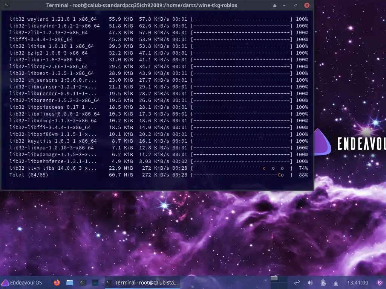Click the lib32-bzip2-1.0.8-3-x86_64 line

[x=159, y=53]
